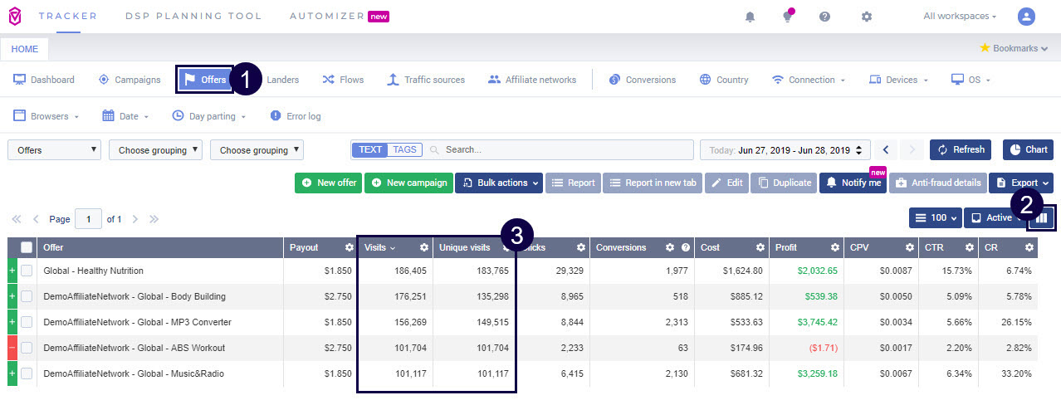Check the Global - Healthy Nutrition row
Screen dimensions: 1061x405
[x=27, y=271]
